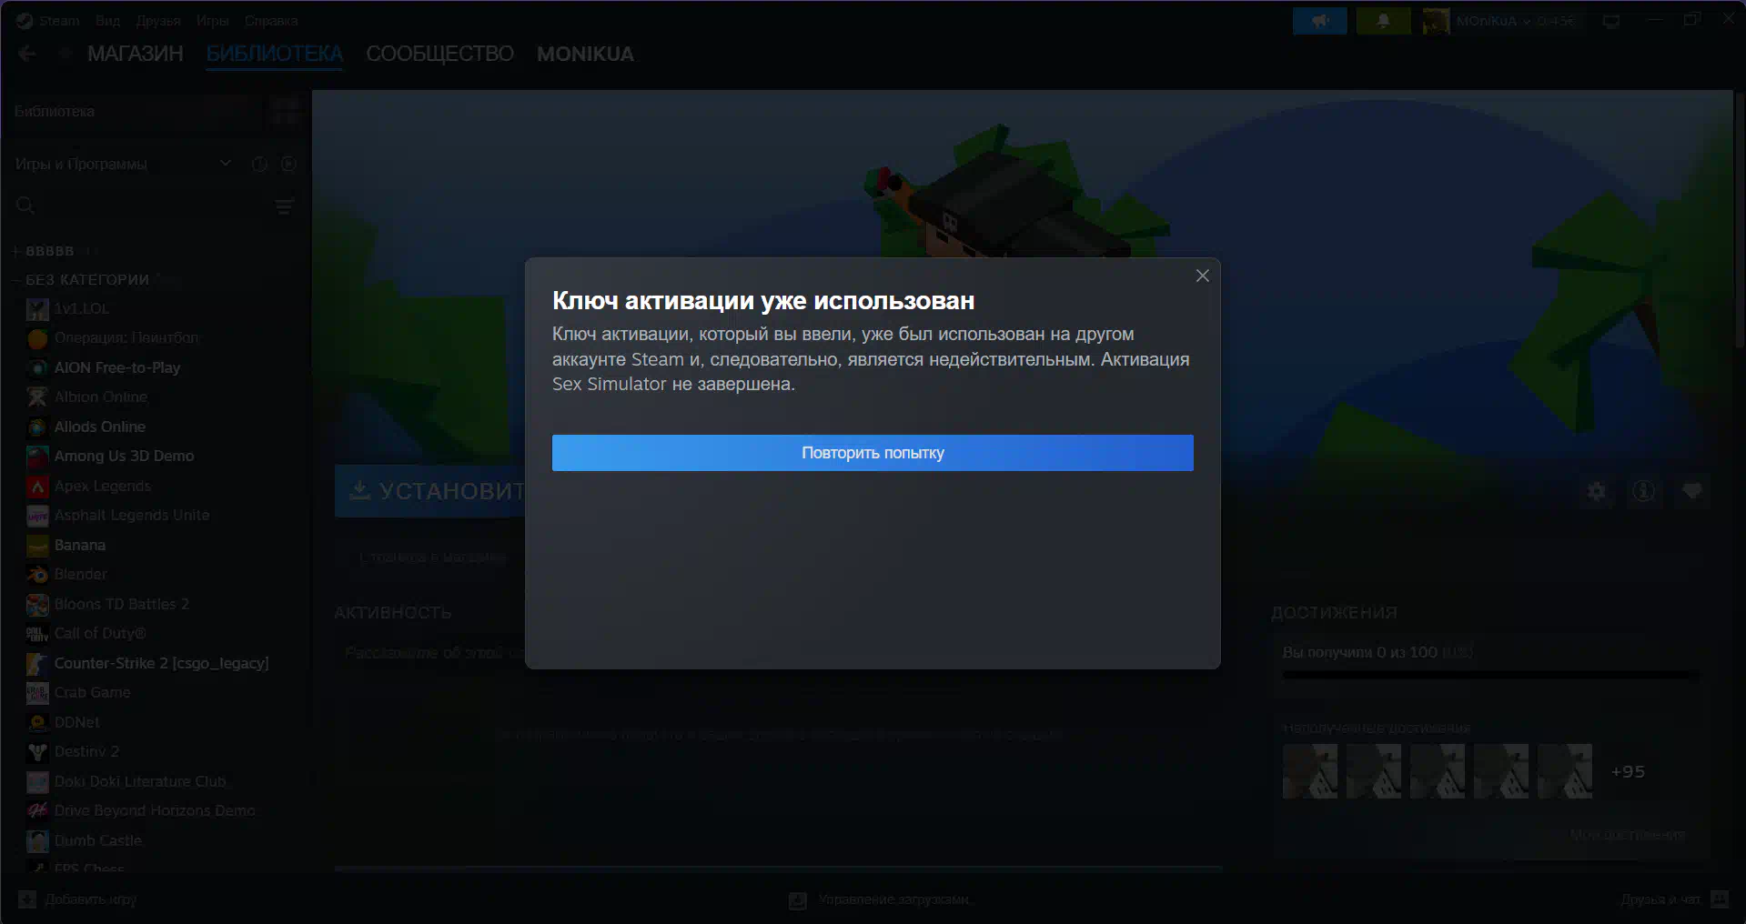
Task: Click the main page vertical scrollbar
Action: pos(1739,218)
